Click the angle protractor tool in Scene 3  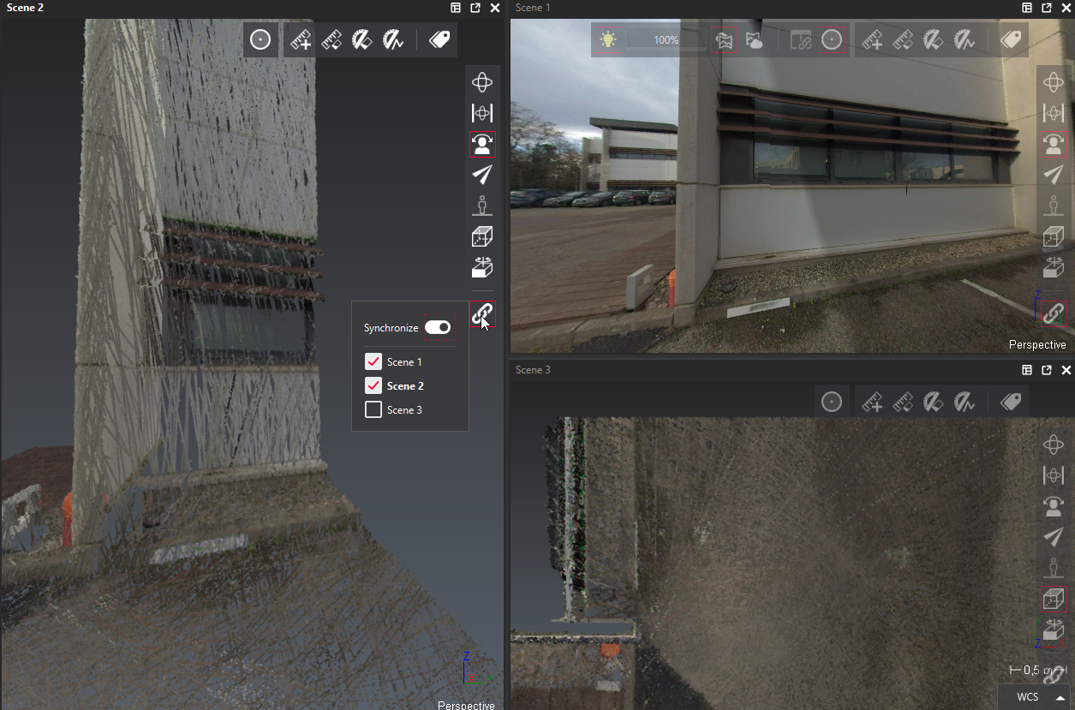click(x=934, y=402)
